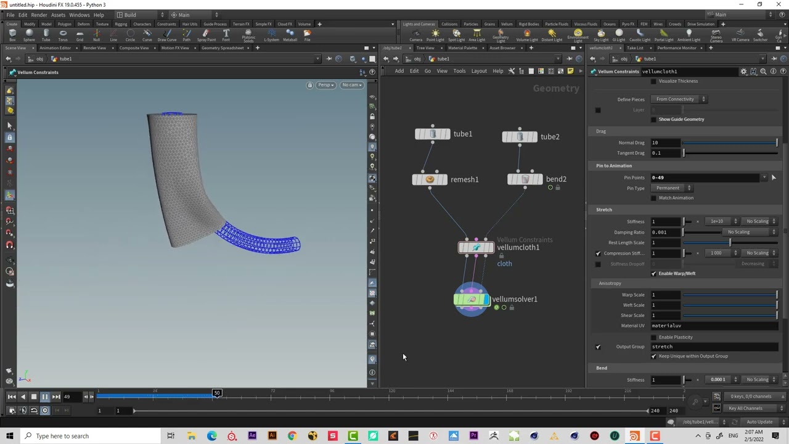
Task: Open the parameter gear menu icon
Action: point(743,72)
